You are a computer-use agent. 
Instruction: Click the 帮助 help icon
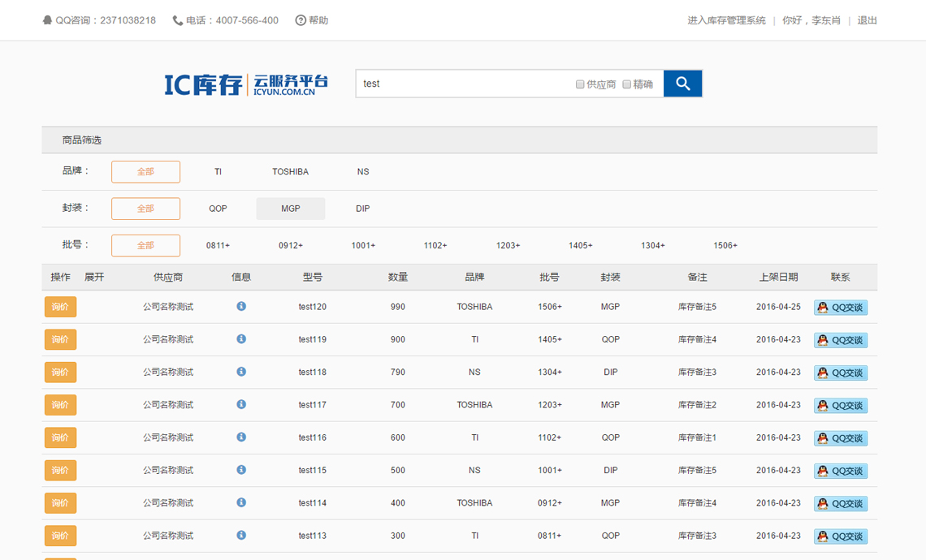click(301, 20)
